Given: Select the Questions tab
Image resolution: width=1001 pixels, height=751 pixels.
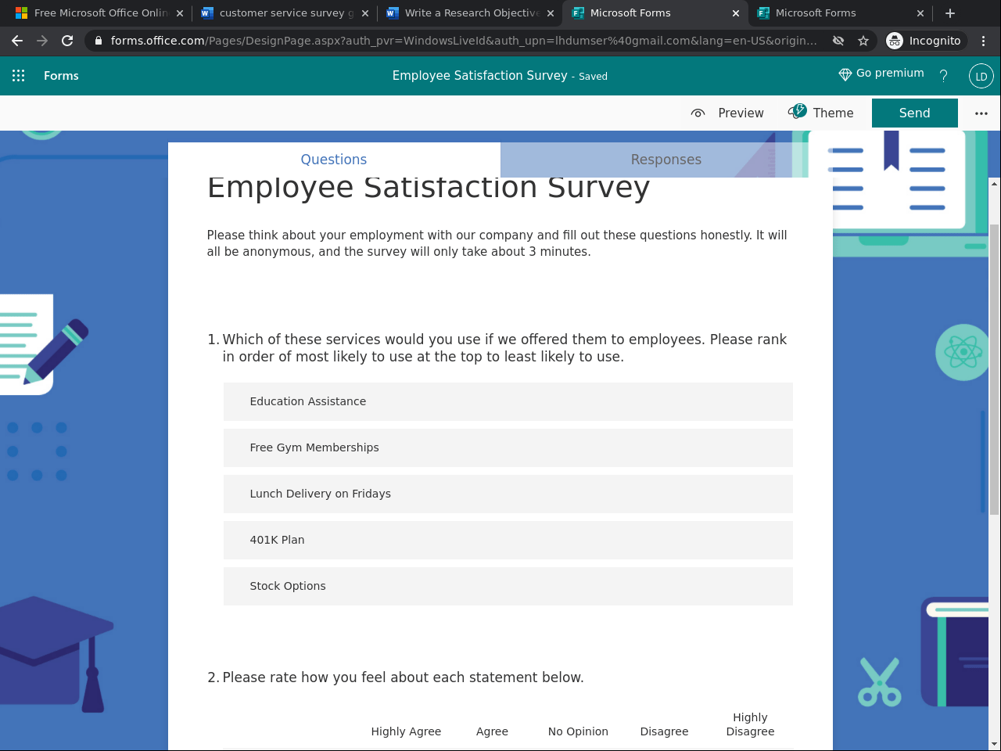Looking at the screenshot, I should [x=333, y=160].
